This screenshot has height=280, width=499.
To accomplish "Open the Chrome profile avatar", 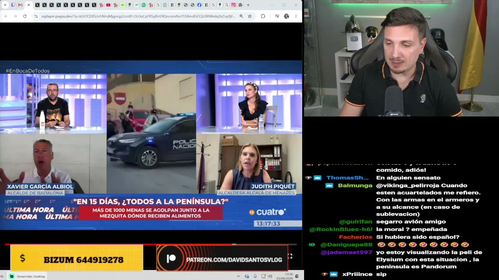I will (x=287, y=16).
